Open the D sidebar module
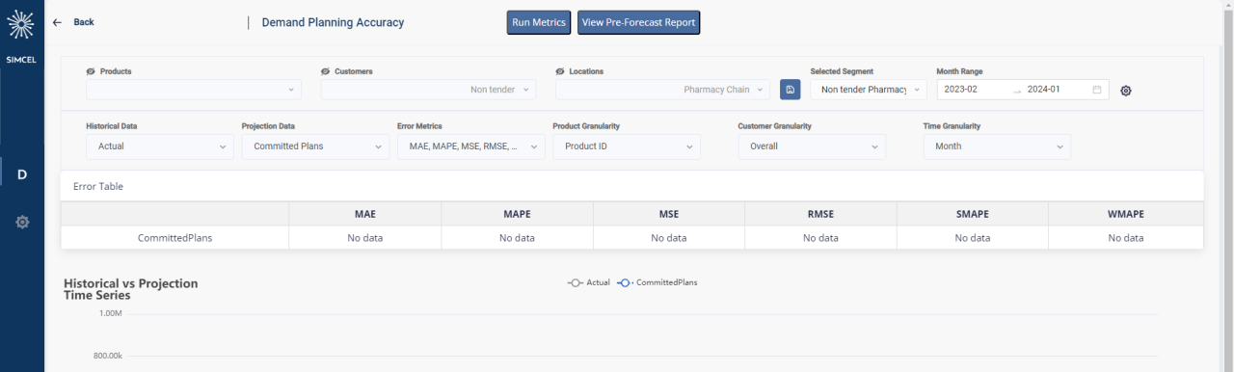Image resolution: width=1234 pixels, height=372 pixels. click(x=22, y=174)
